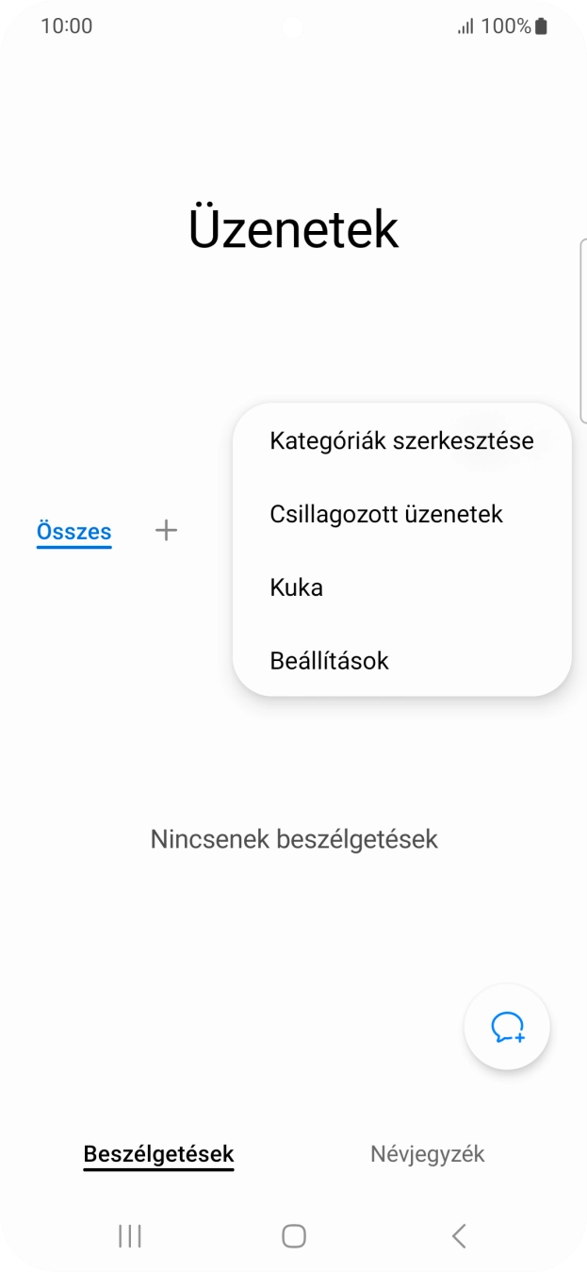
Task: Open recent apps with the recents button
Action: tap(128, 1235)
